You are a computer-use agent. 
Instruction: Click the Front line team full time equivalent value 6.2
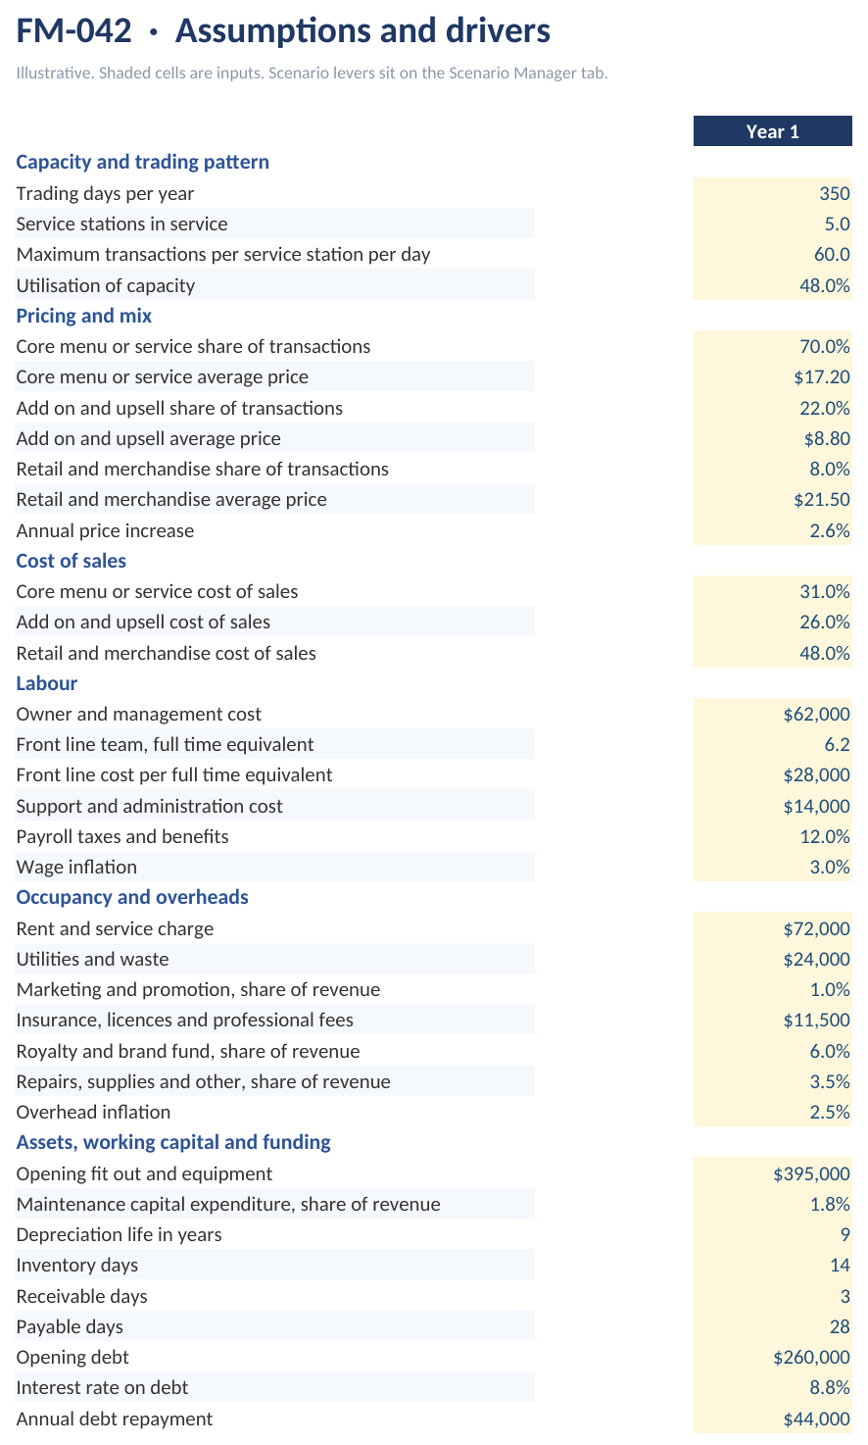tap(773, 744)
